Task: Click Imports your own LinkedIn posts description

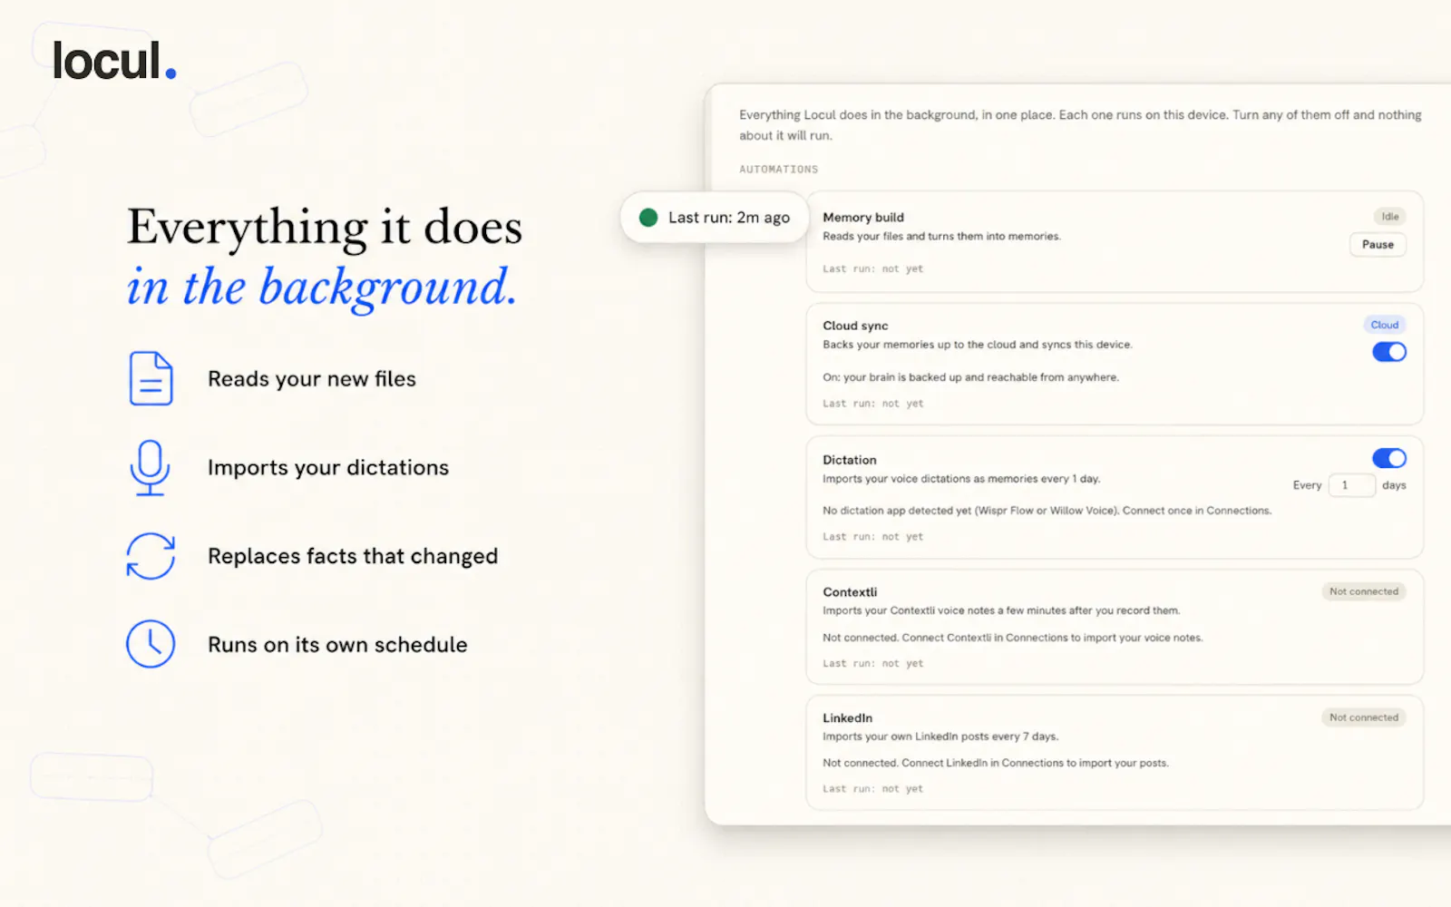Action: click(940, 736)
